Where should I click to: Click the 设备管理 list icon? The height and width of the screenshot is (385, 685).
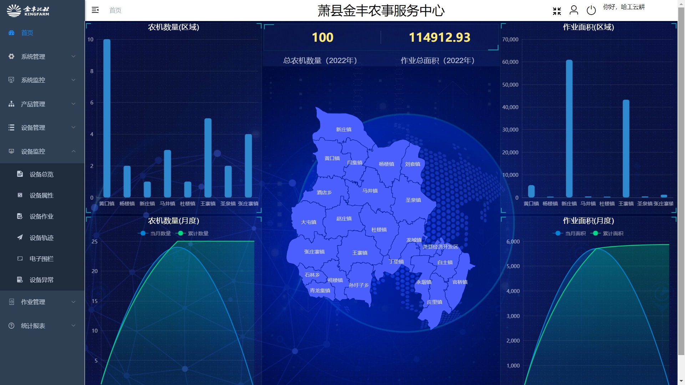(x=11, y=127)
